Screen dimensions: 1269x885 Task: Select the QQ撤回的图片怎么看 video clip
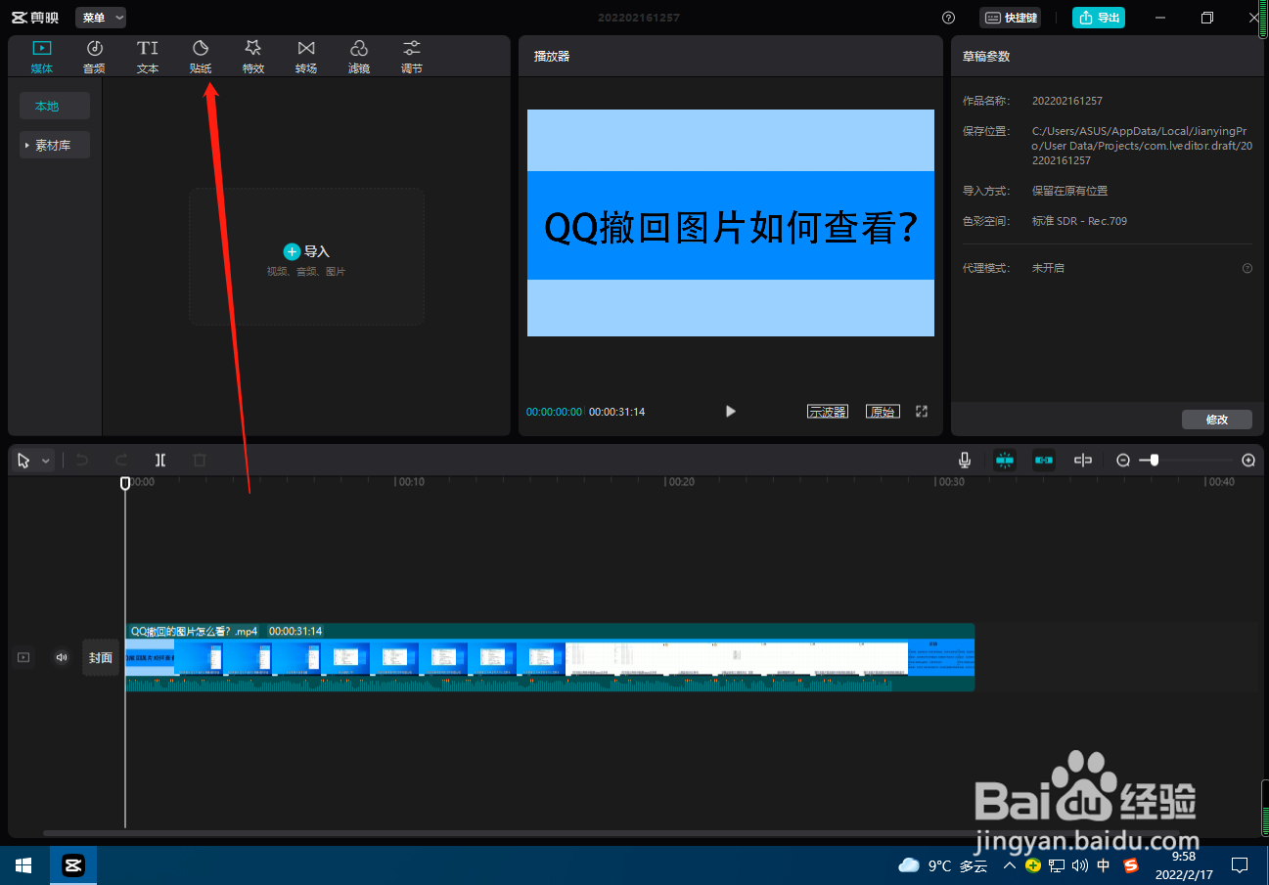point(550,658)
